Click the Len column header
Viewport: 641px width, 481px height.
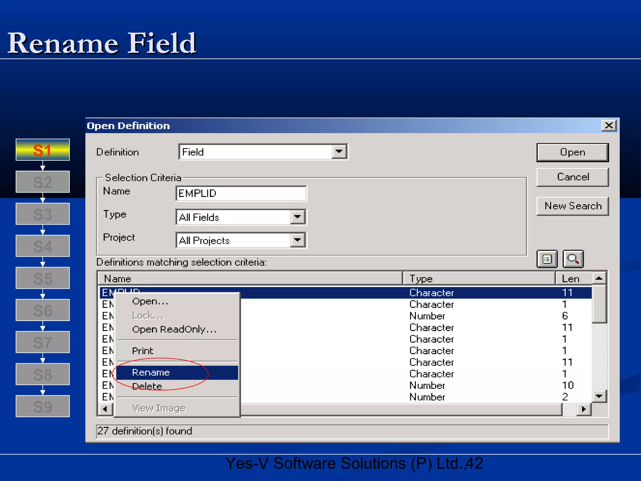[x=574, y=278]
